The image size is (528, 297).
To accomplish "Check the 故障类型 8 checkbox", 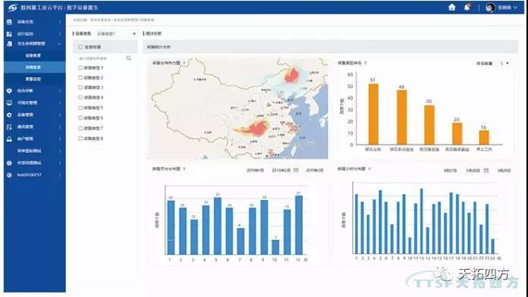I will pyautogui.click(x=80, y=138).
